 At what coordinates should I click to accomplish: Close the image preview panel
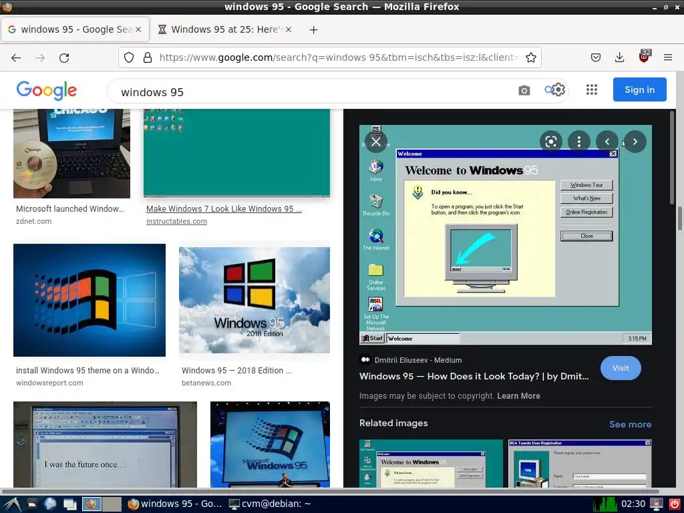375,142
